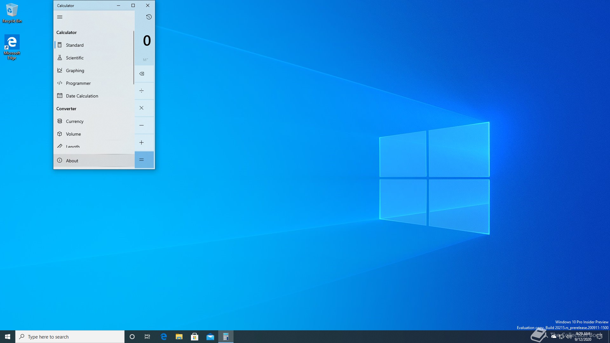Open the Graphing calculator mode

(75, 71)
